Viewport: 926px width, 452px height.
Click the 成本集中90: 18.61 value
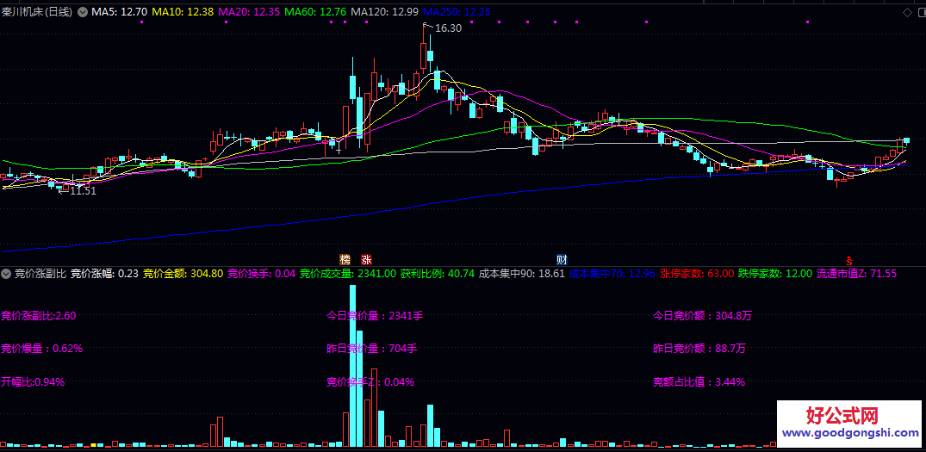point(521,273)
